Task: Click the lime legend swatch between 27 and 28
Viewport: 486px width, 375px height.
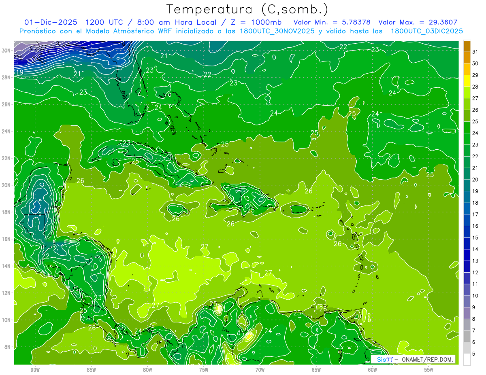Action: tap(467, 93)
